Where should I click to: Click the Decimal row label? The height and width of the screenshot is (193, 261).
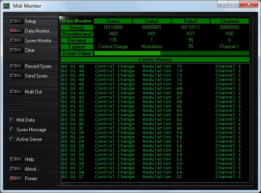[x=77, y=41]
